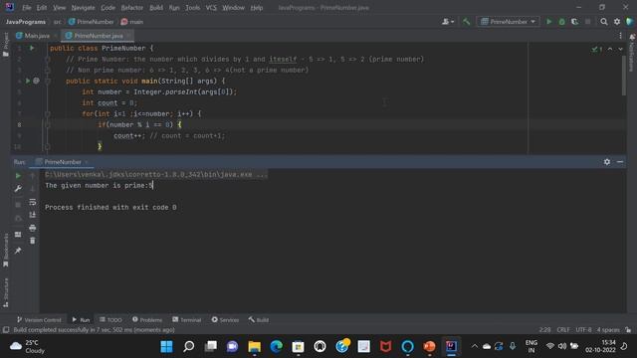Open the Terminal tool window
The width and height of the screenshot is (637, 358).
pyautogui.click(x=186, y=320)
